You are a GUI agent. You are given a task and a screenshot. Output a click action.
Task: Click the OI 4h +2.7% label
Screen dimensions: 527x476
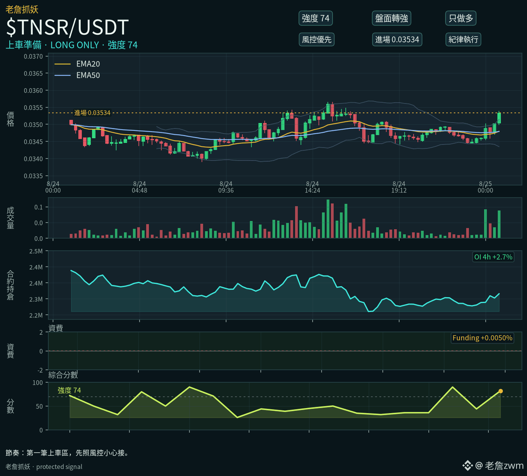pyautogui.click(x=493, y=257)
